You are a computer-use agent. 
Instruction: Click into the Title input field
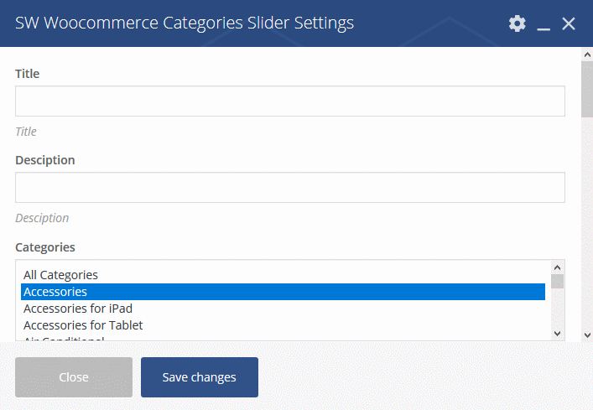tap(290, 101)
